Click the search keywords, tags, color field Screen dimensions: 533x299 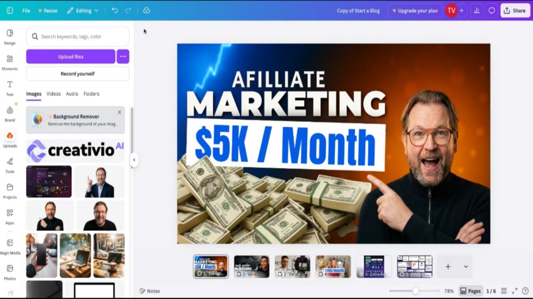pos(78,37)
